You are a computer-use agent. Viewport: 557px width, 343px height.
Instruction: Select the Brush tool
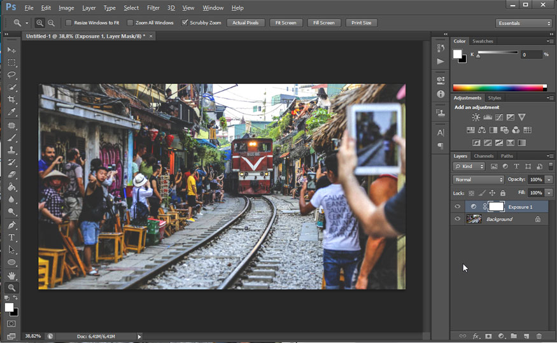click(x=11, y=137)
